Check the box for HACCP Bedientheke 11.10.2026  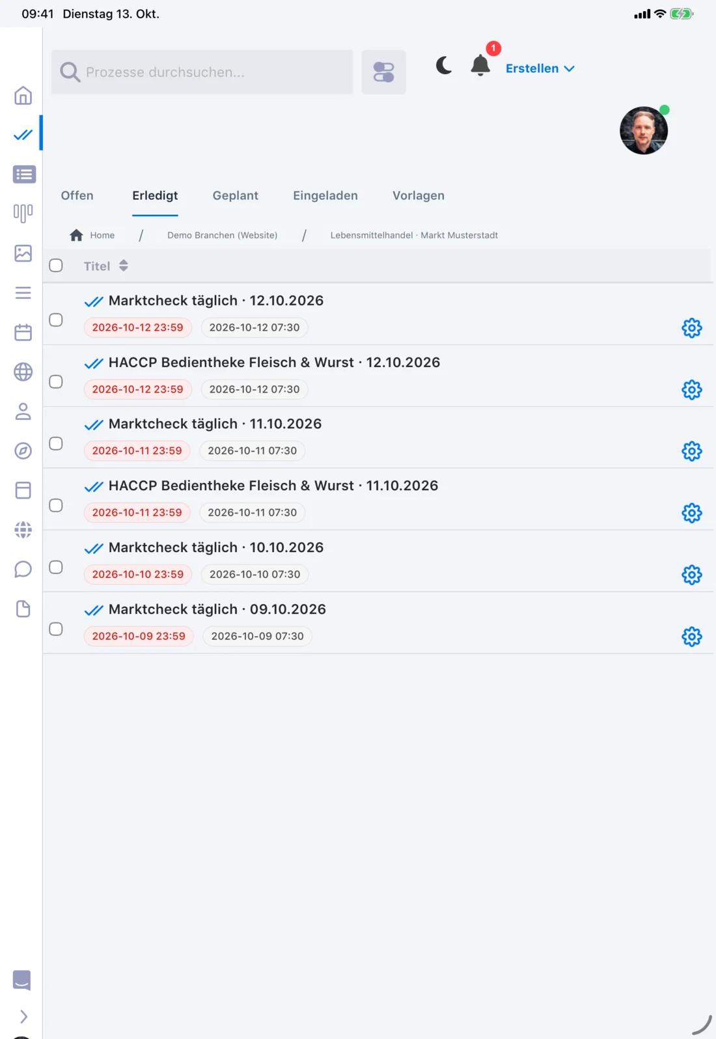point(56,505)
